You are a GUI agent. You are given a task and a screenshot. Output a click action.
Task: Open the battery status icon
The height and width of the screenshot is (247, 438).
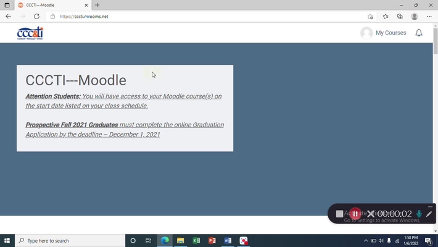373,241
